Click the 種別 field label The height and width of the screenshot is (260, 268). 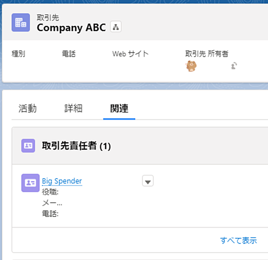pos(18,54)
